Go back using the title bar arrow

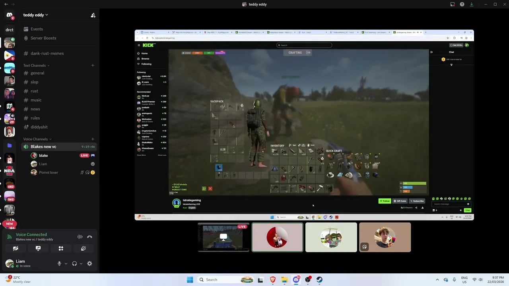(x=6, y=4)
